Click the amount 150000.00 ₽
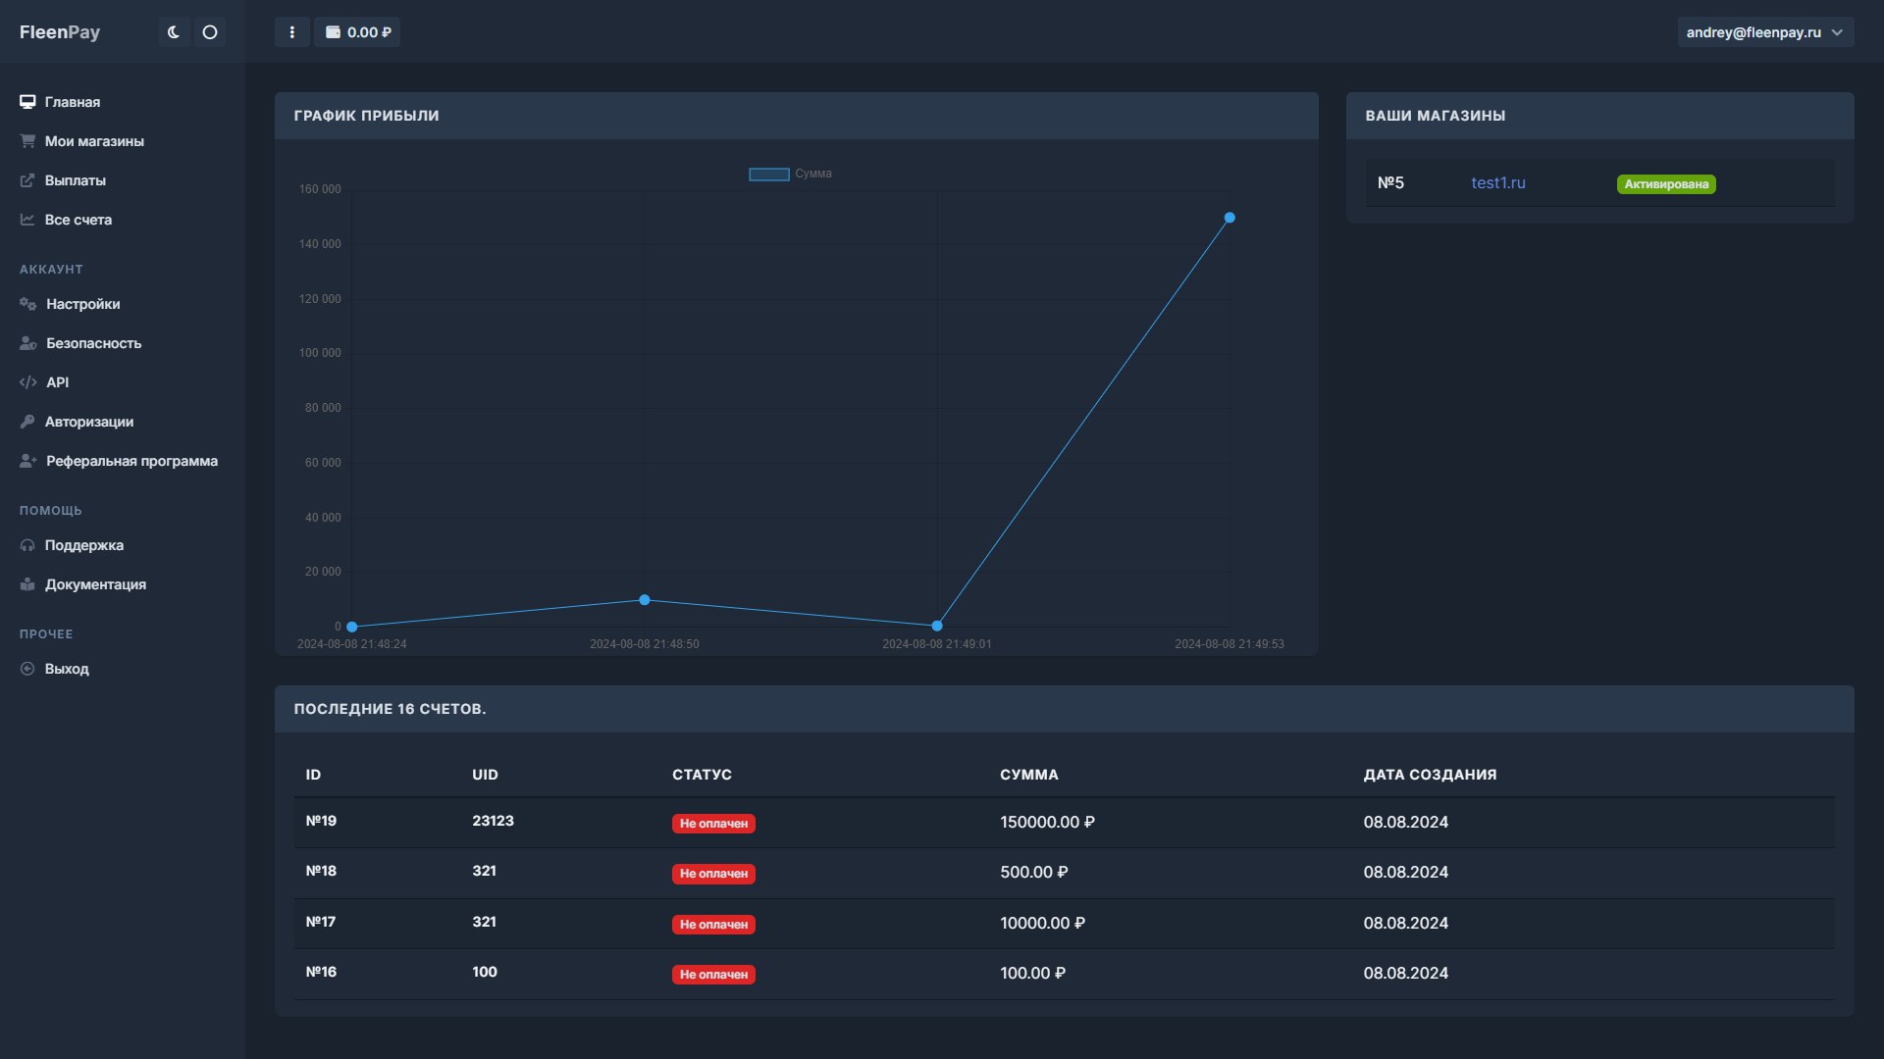This screenshot has width=1884, height=1059. point(1047,823)
